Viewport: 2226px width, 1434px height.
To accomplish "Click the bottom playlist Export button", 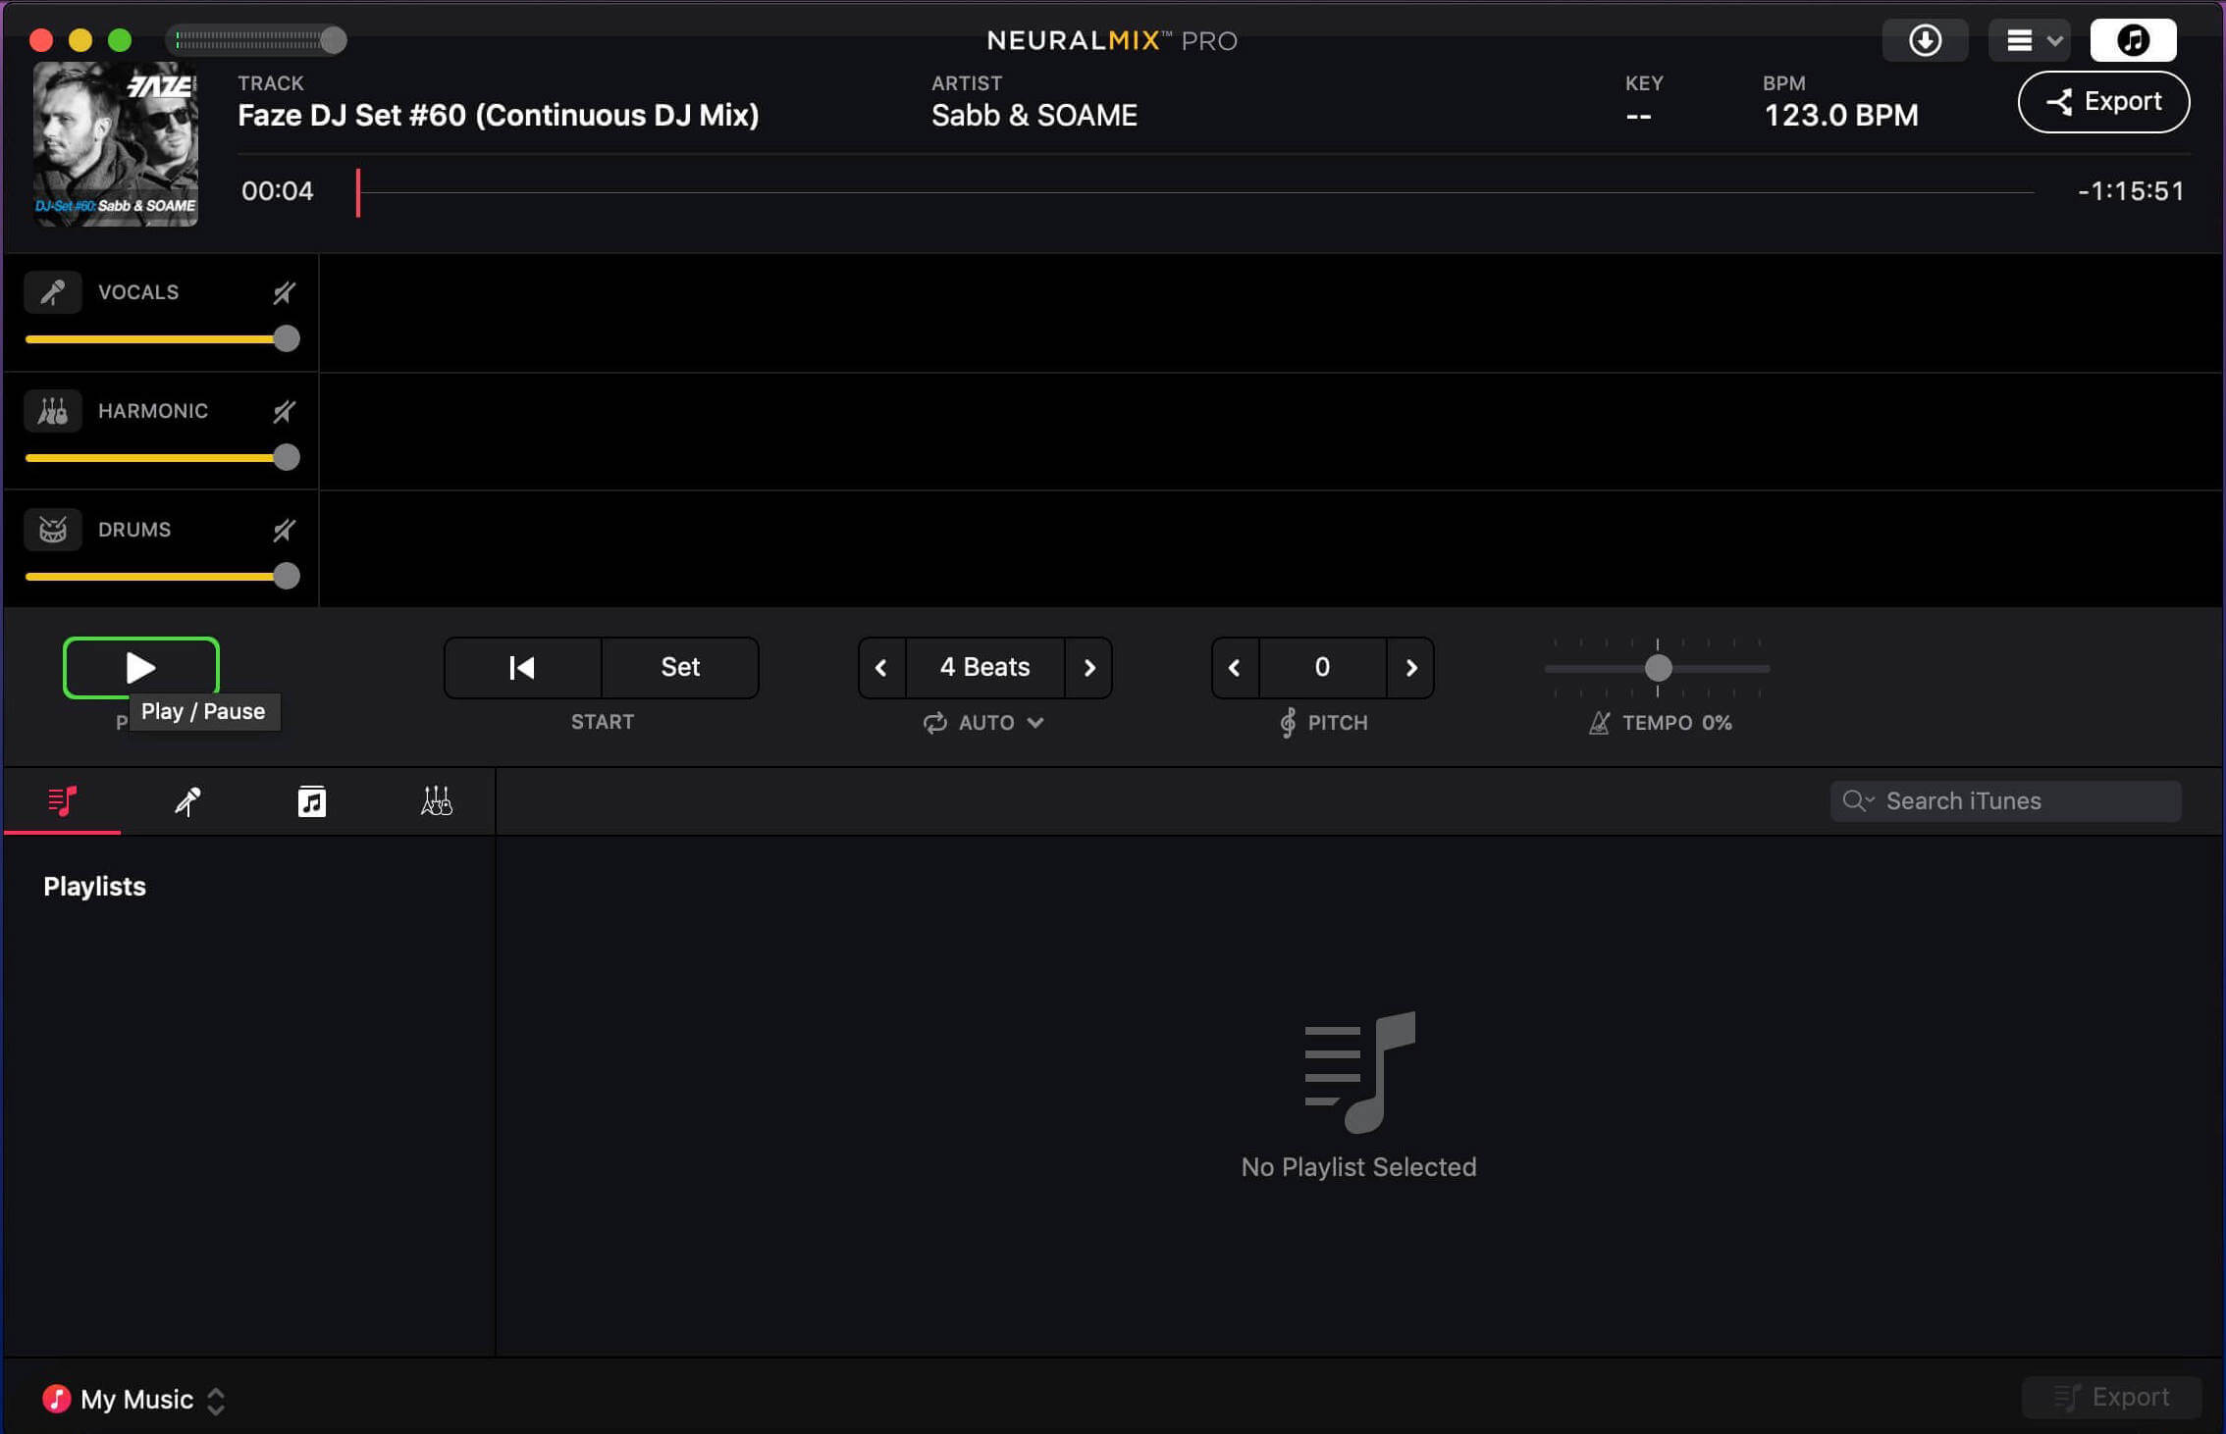I will (x=2111, y=1398).
